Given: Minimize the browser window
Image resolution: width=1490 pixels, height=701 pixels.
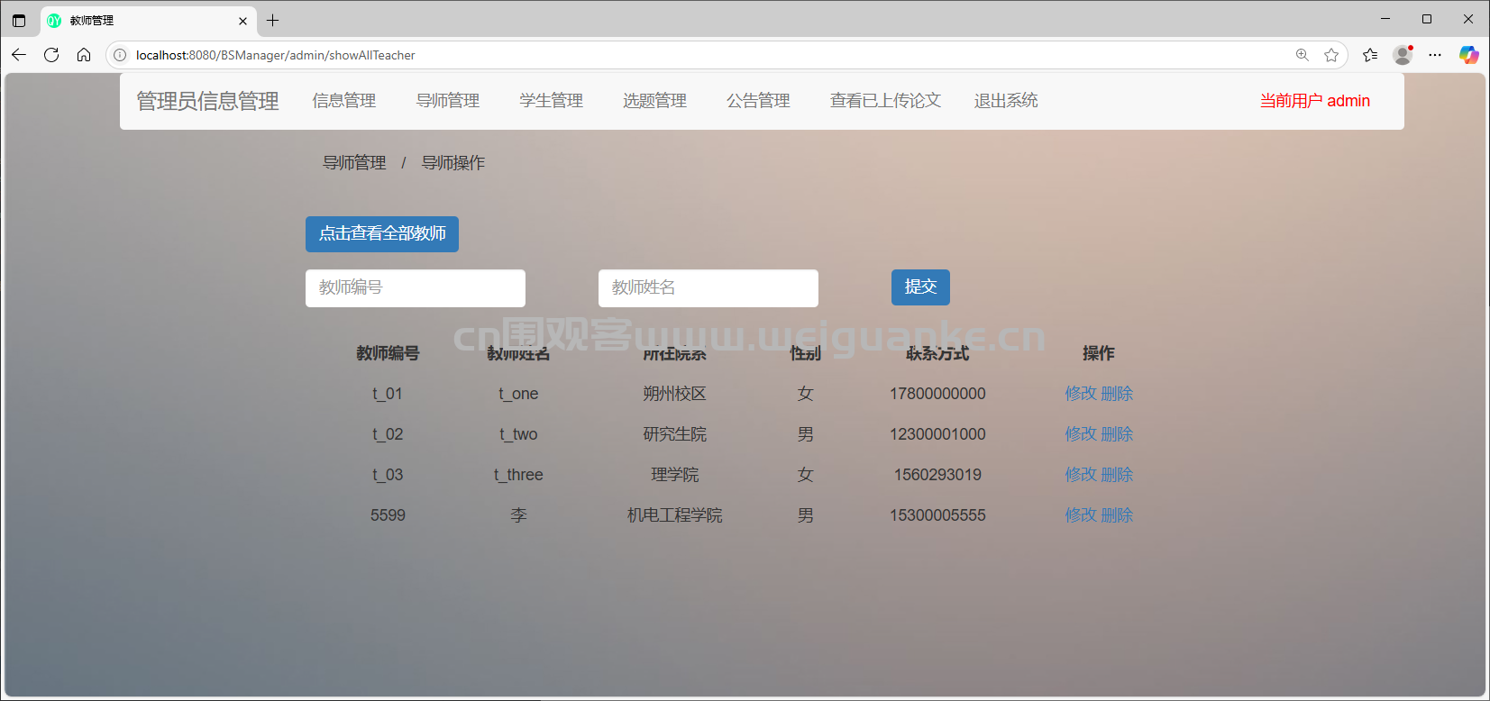Looking at the screenshot, I should 1385,19.
